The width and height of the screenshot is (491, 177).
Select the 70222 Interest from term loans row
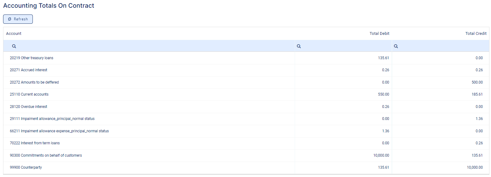click(35, 143)
